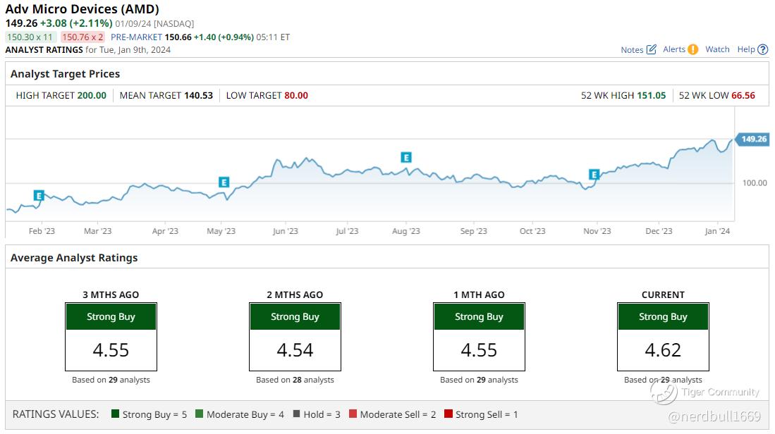Click the dark green Strong Buy legend swatch

115,414
